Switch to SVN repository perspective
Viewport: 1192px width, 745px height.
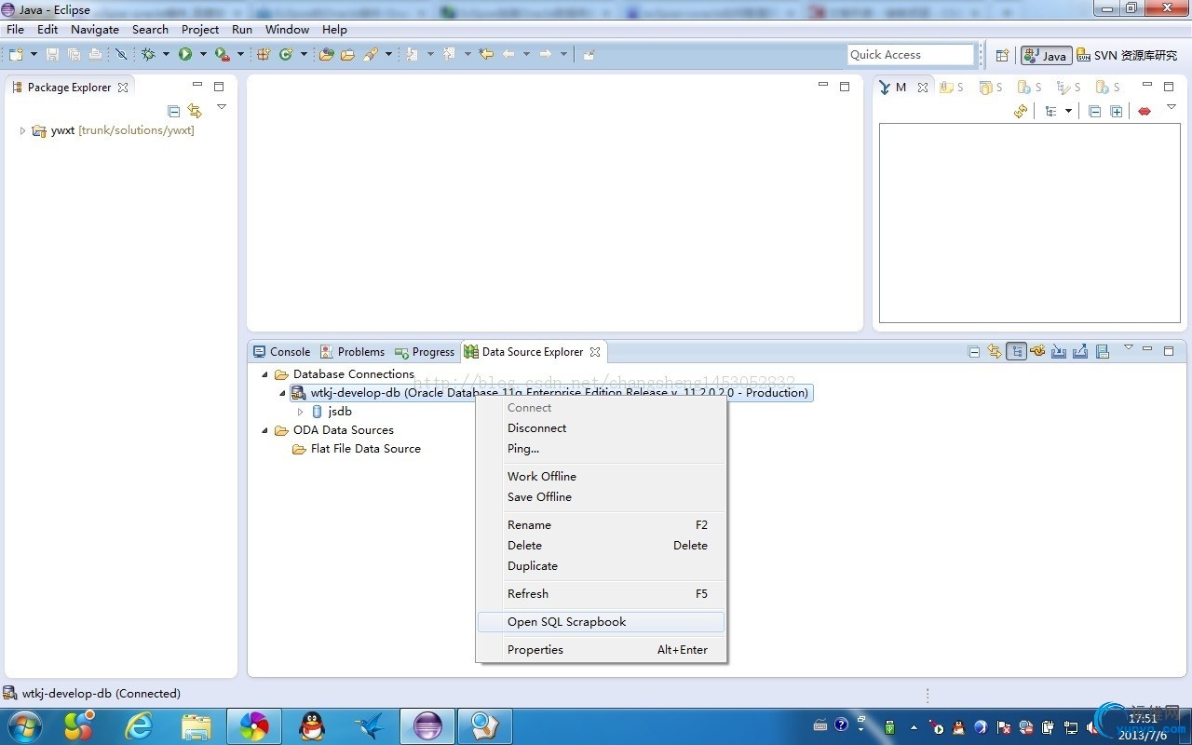click(1127, 56)
